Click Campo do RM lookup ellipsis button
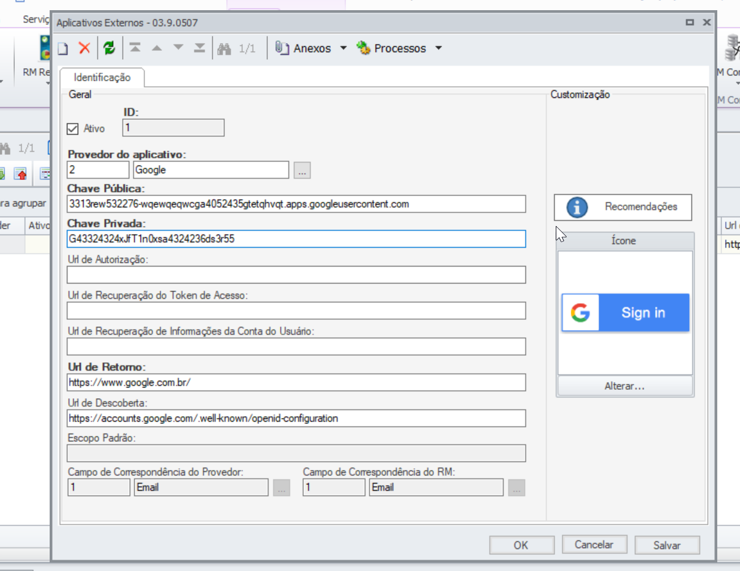Viewport: 740px width, 571px height. point(517,488)
